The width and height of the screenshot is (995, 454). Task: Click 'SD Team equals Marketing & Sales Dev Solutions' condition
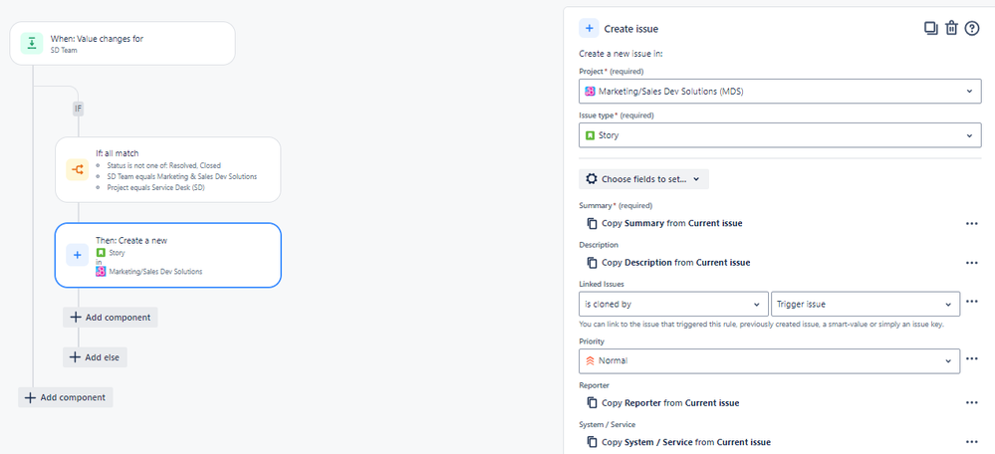(182, 176)
